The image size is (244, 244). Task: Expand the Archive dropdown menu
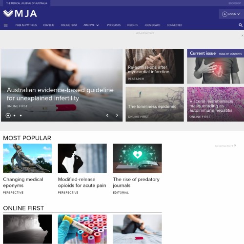pos(91,25)
